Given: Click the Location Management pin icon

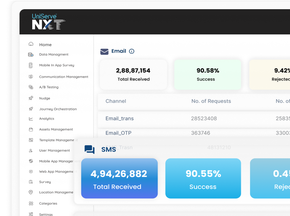Looking at the screenshot, I should pyautogui.click(x=31, y=192).
